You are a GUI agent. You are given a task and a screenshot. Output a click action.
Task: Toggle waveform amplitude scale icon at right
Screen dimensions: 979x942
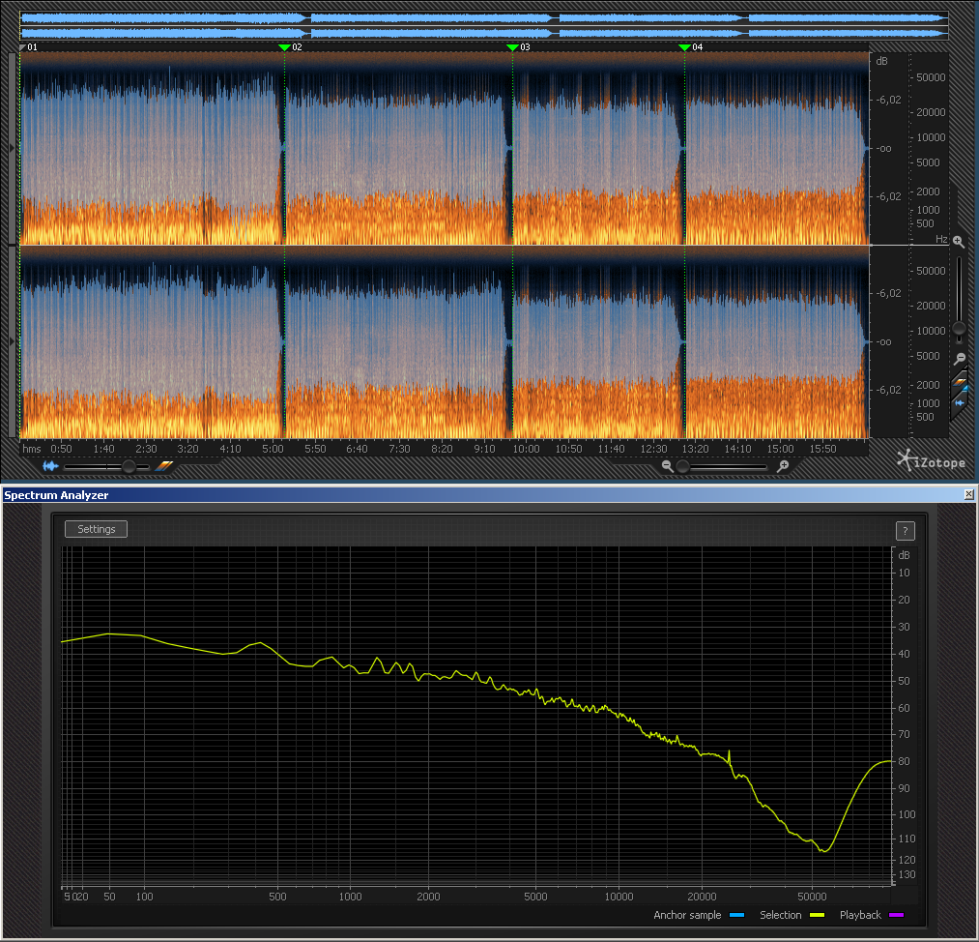pyautogui.click(x=960, y=402)
